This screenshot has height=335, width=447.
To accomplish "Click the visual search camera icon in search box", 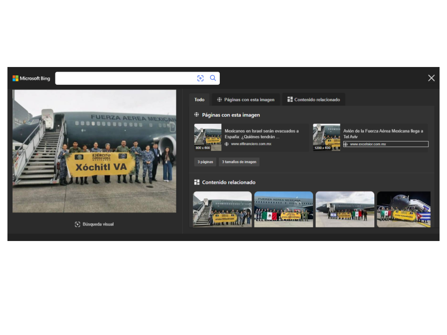I will click(200, 78).
